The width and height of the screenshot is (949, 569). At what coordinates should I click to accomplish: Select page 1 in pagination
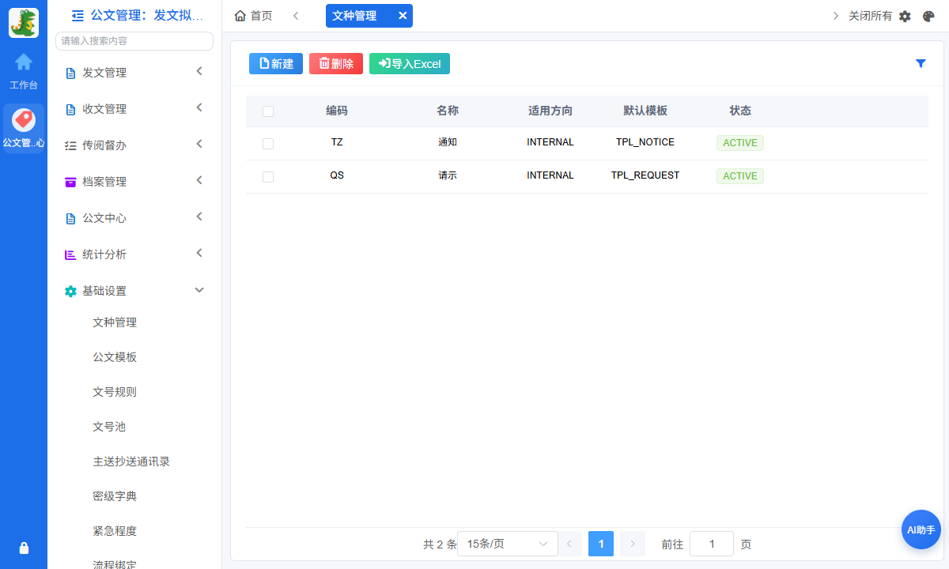(x=601, y=544)
